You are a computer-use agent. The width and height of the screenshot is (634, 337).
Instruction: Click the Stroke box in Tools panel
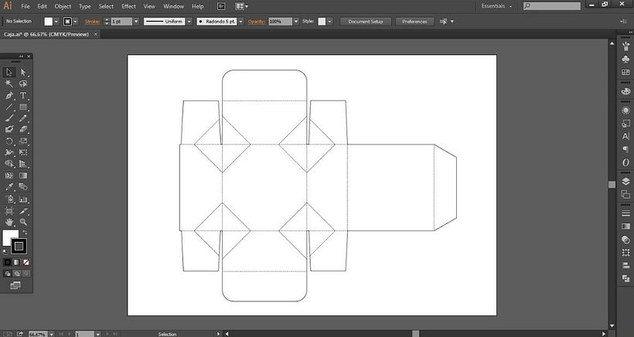pos(19,246)
